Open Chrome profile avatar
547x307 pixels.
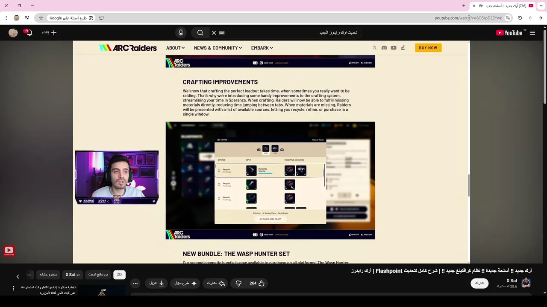[x=17, y=18]
